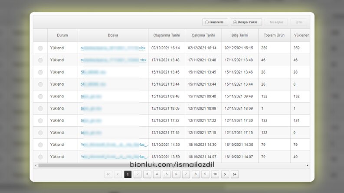Click horizontal scrollbar left arrow
Image resolution: width=344 pixels, height=193 pixels.
coord(36,165)
